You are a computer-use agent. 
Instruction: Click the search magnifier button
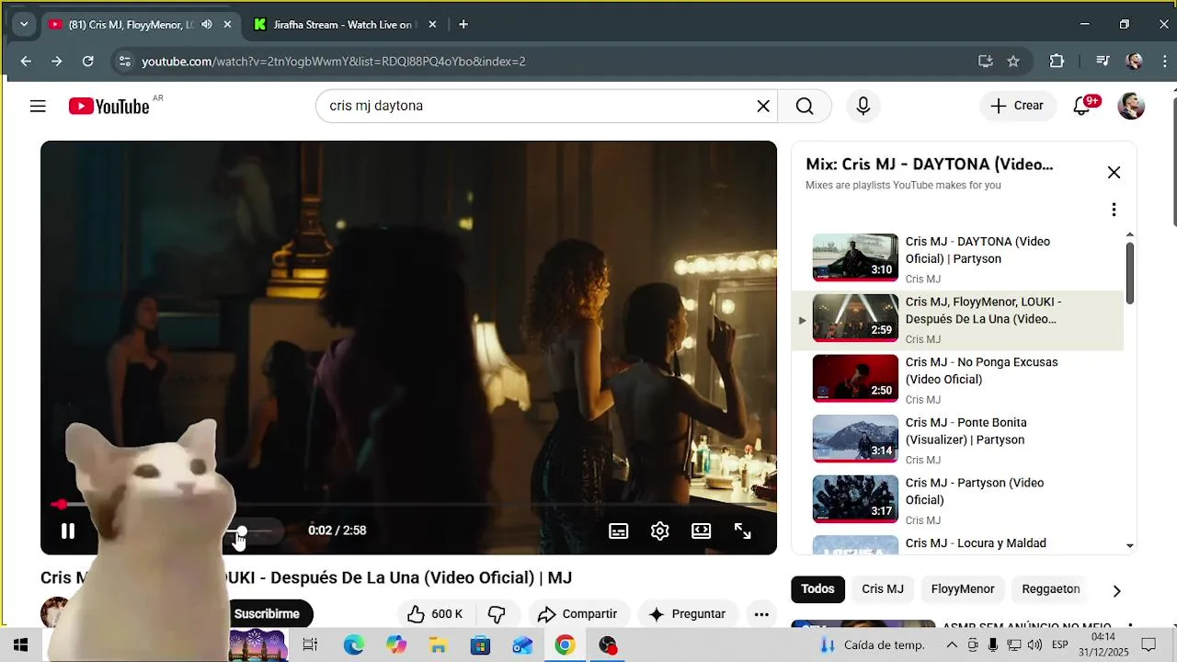pyautogui.click(x=805, y=106)
